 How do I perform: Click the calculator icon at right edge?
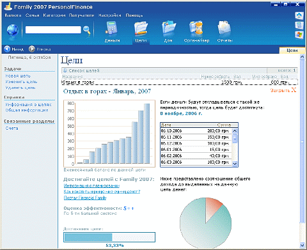click(299, 25)
